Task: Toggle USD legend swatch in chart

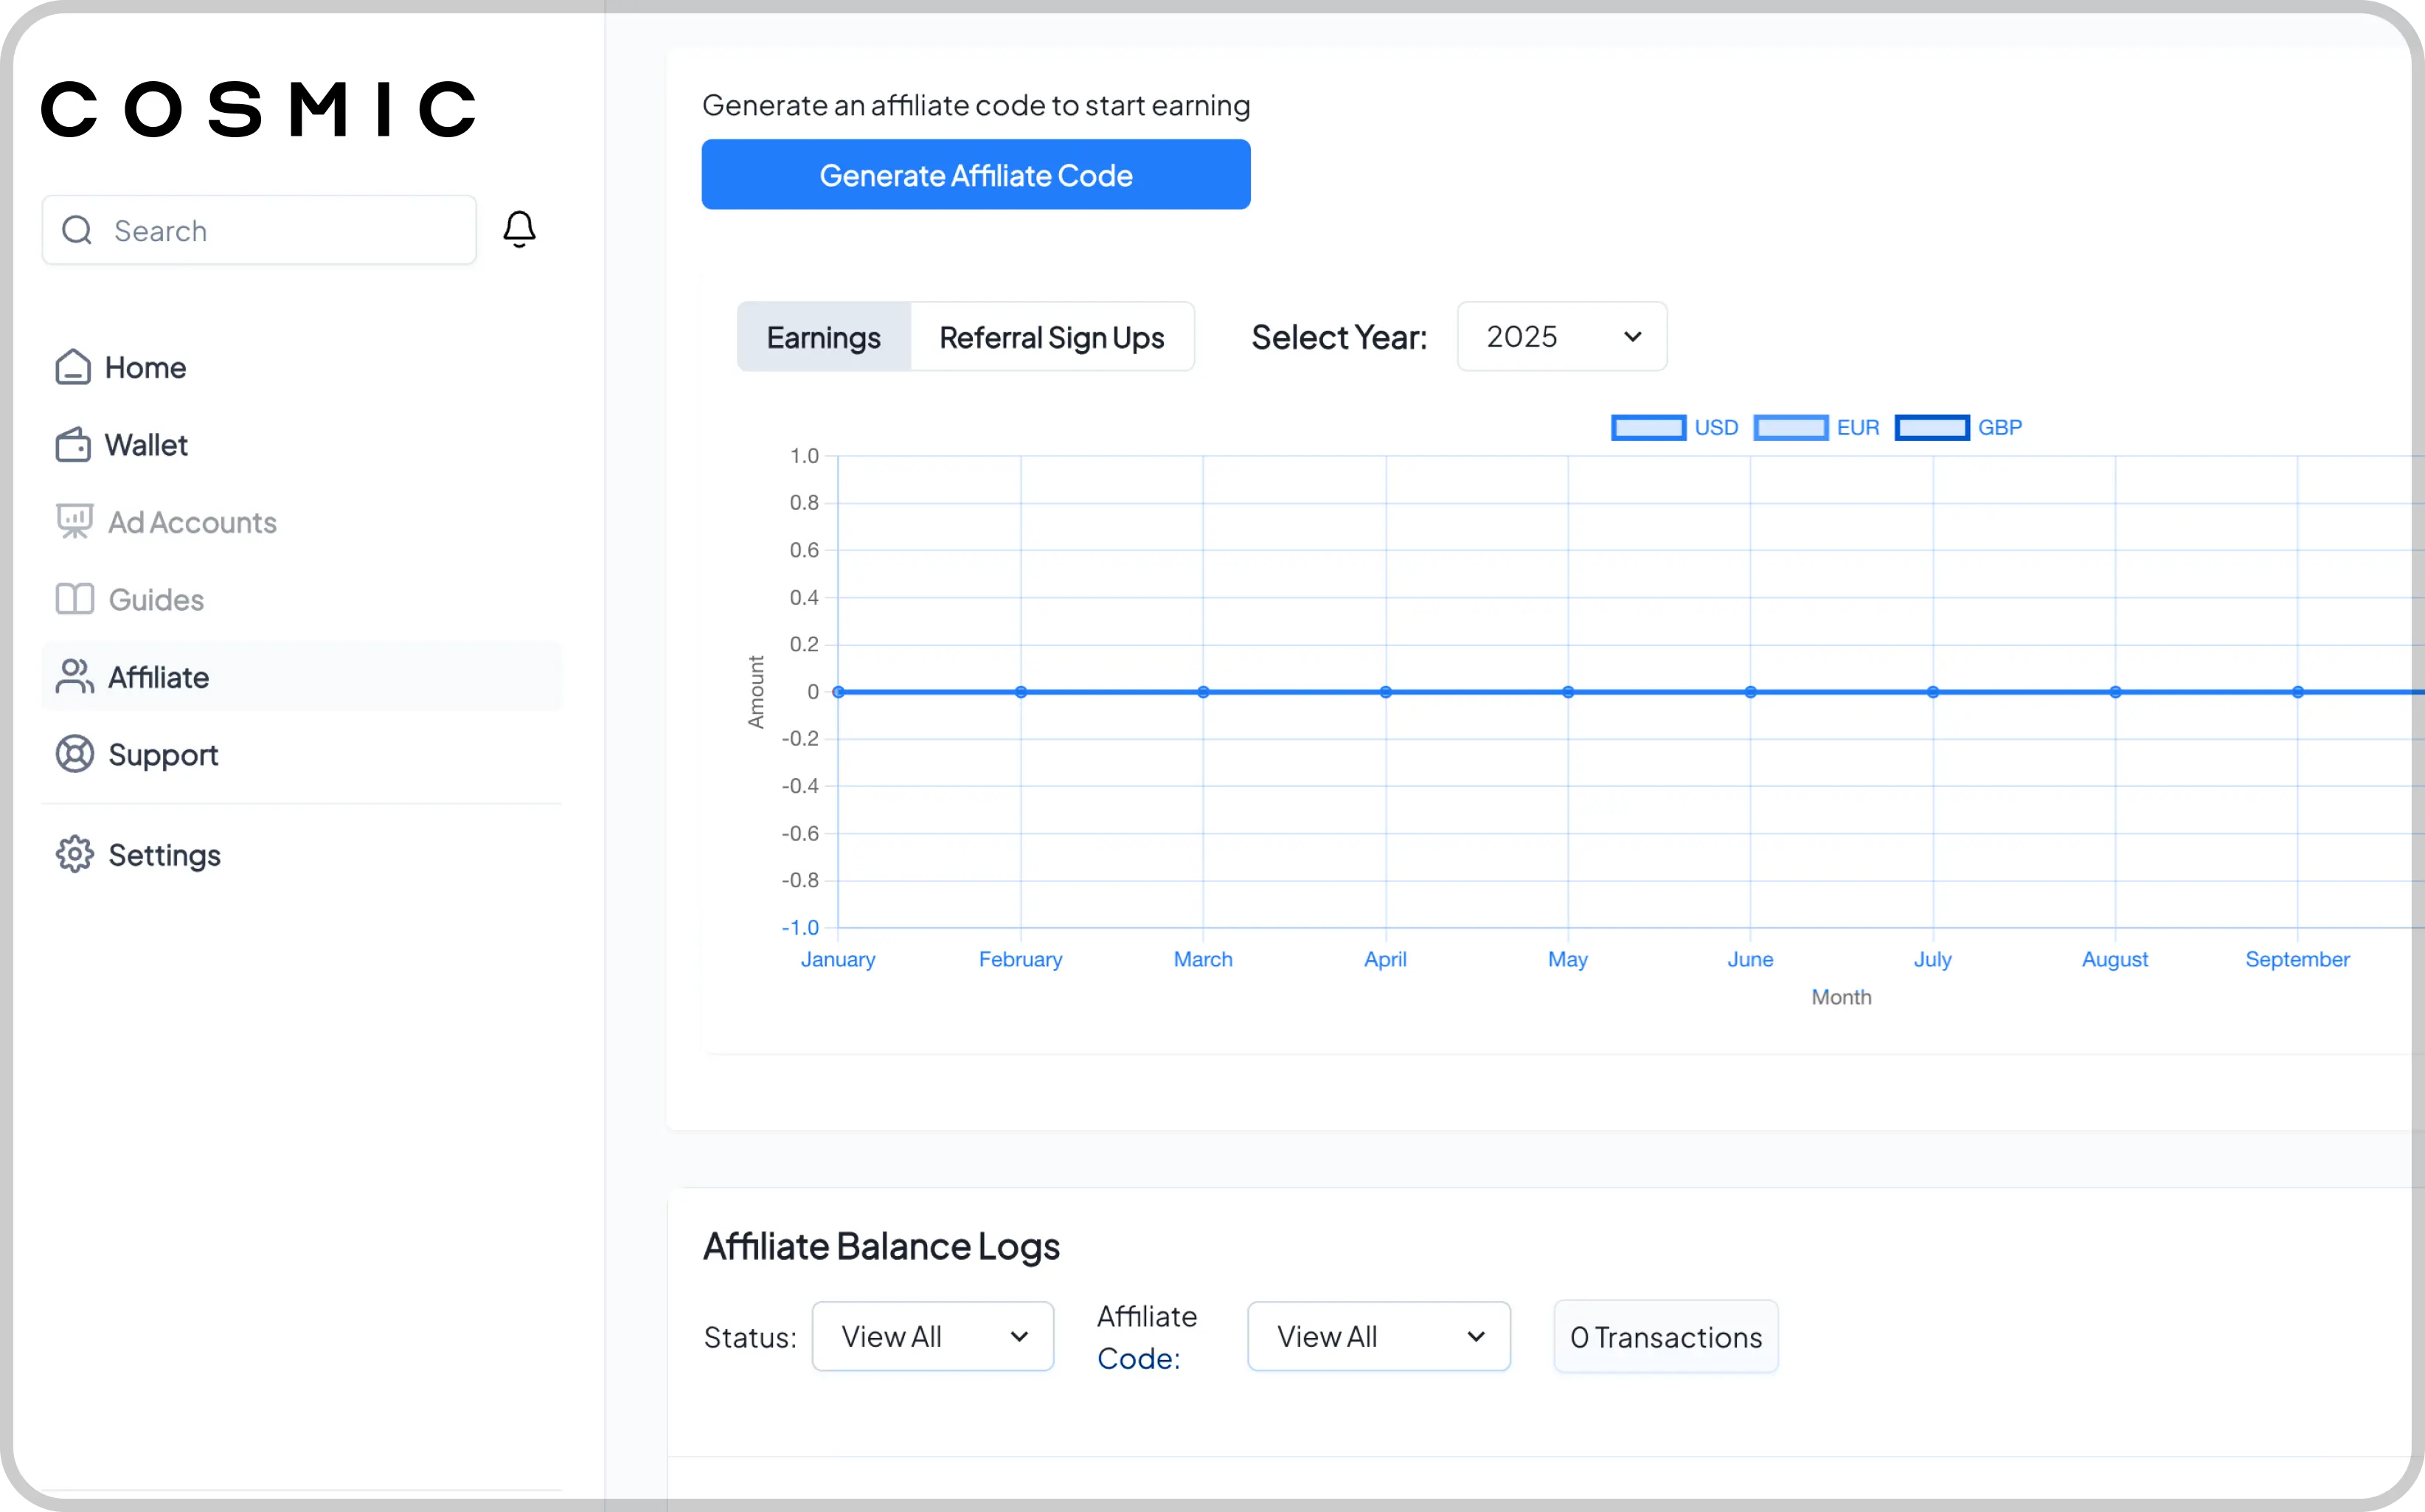Action: (x=1649, y=428)
